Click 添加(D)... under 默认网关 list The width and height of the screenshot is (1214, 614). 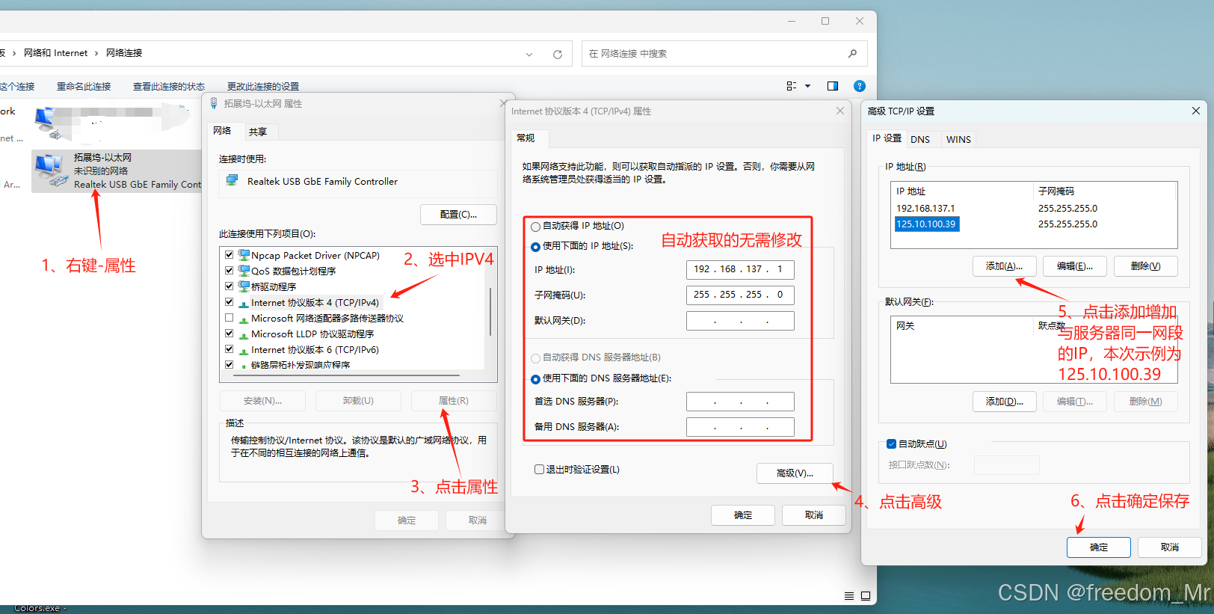(x=1004, y=402)
